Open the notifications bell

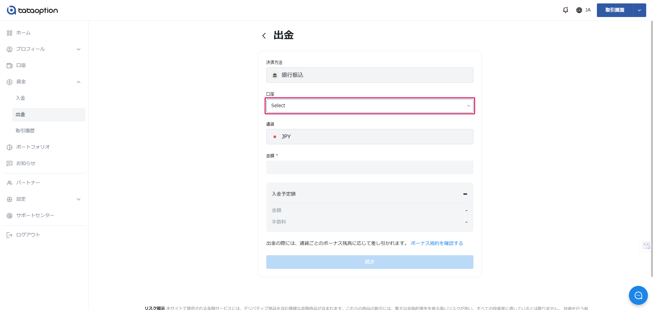tap(565, 10)
